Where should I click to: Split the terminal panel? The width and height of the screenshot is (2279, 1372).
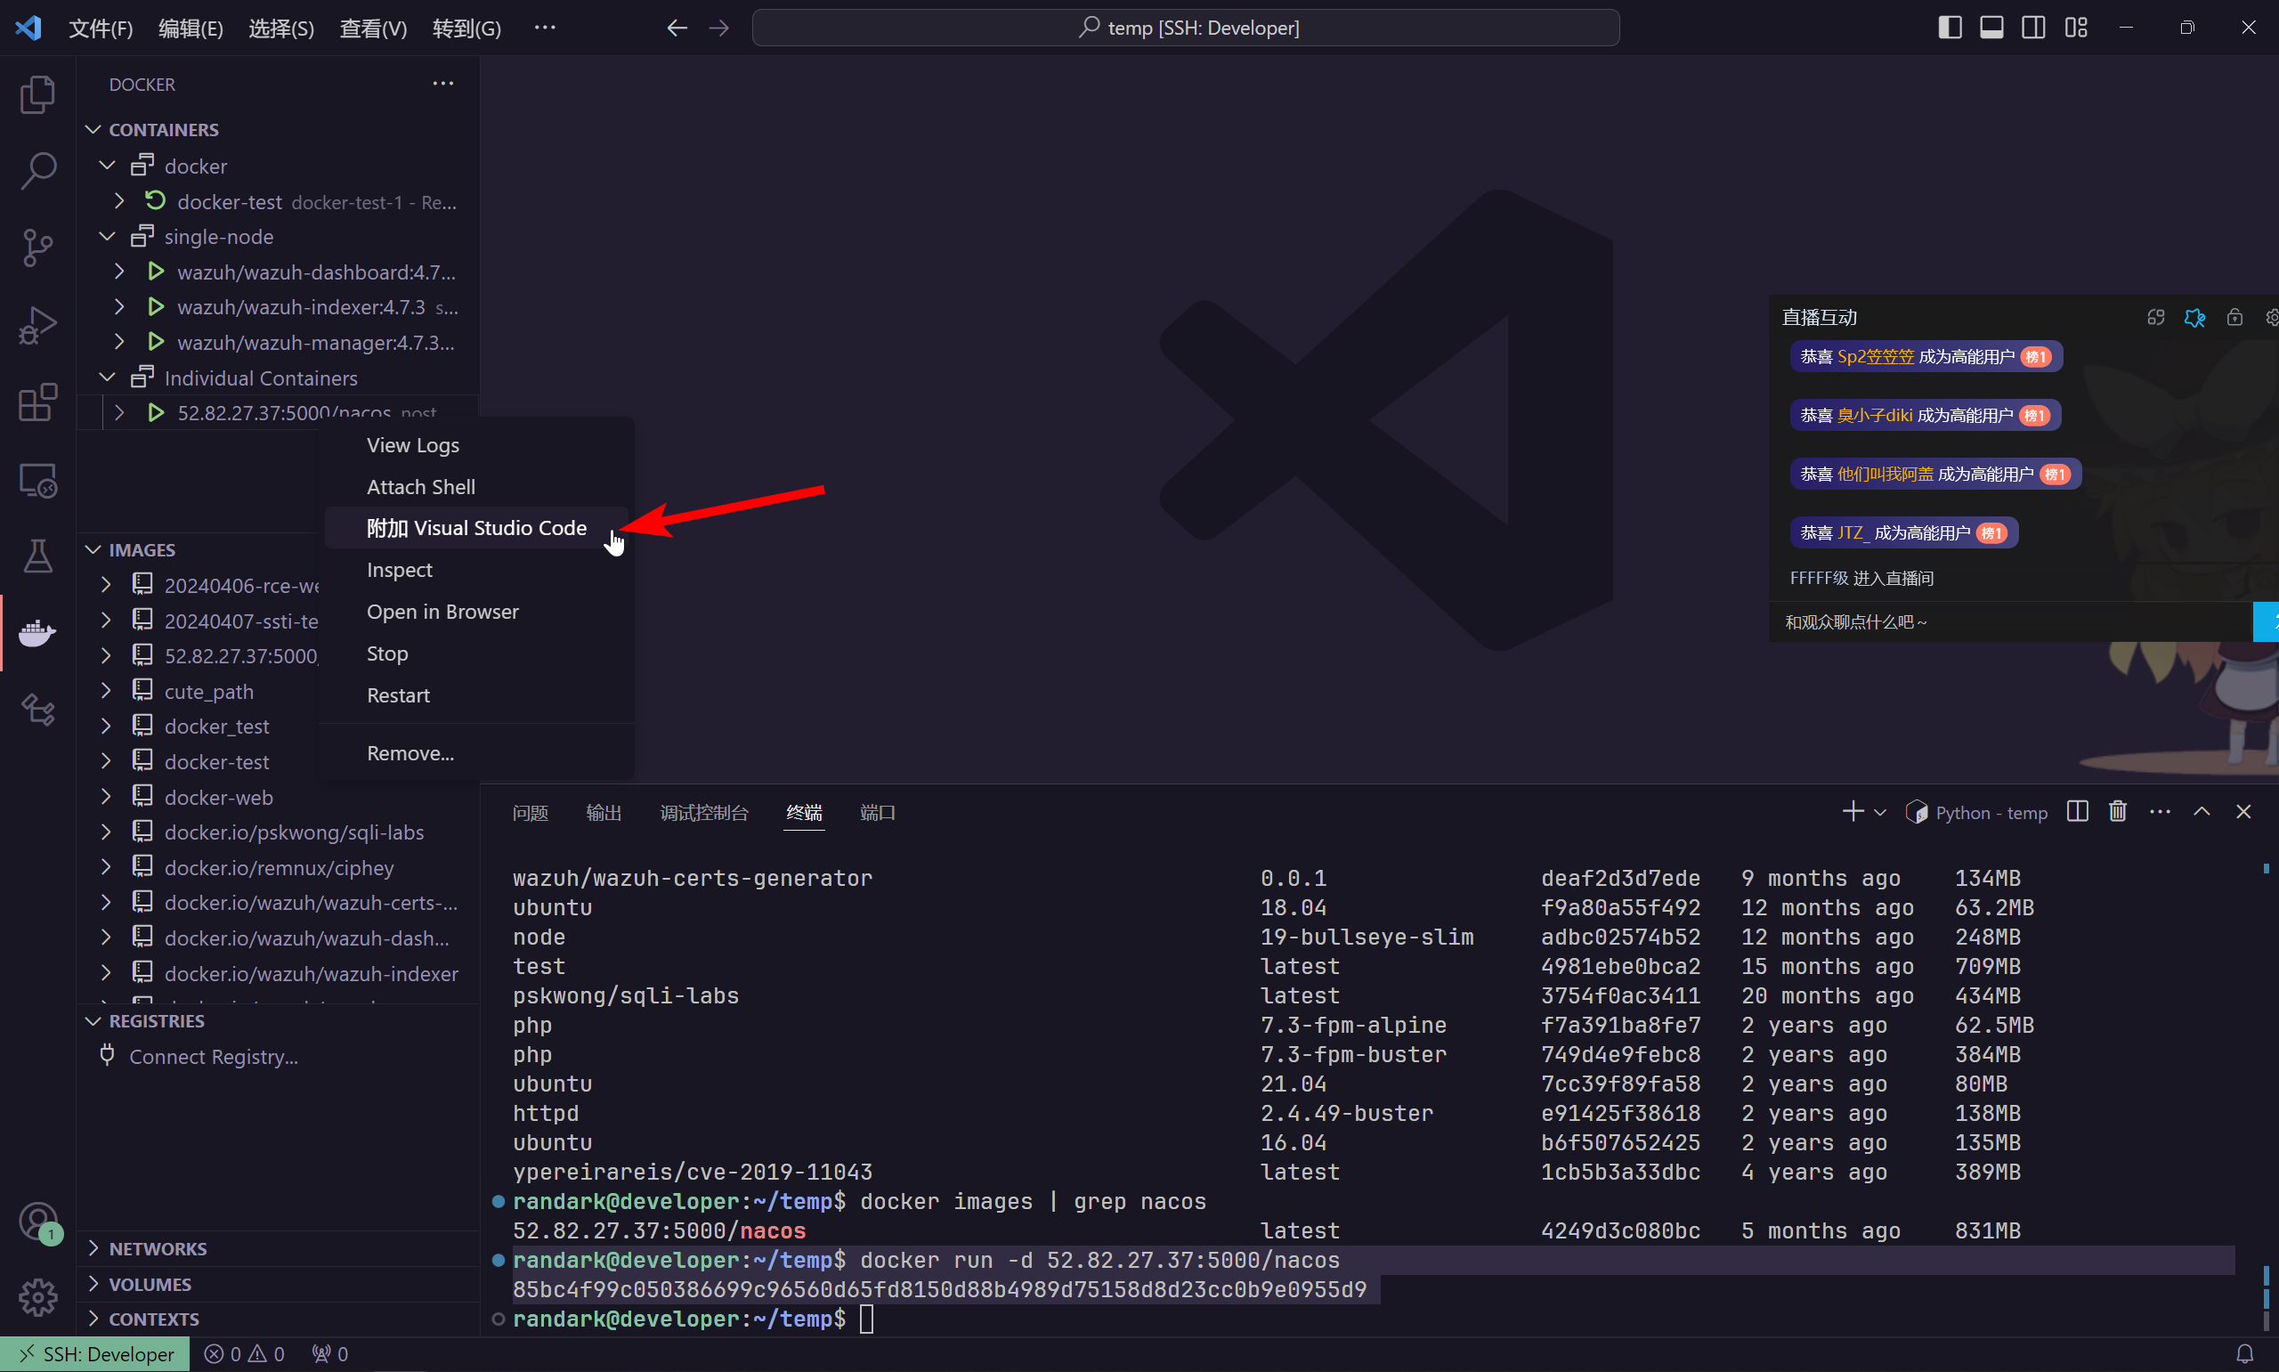[2077, 812]
